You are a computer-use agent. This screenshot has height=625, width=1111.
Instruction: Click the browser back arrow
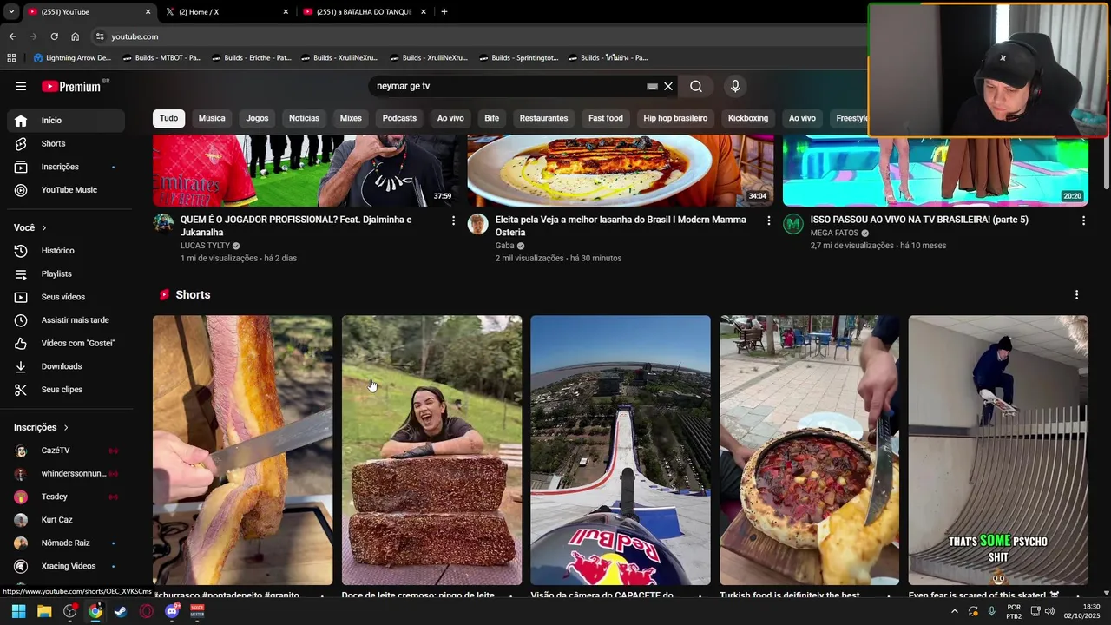[x=12, y=36]
